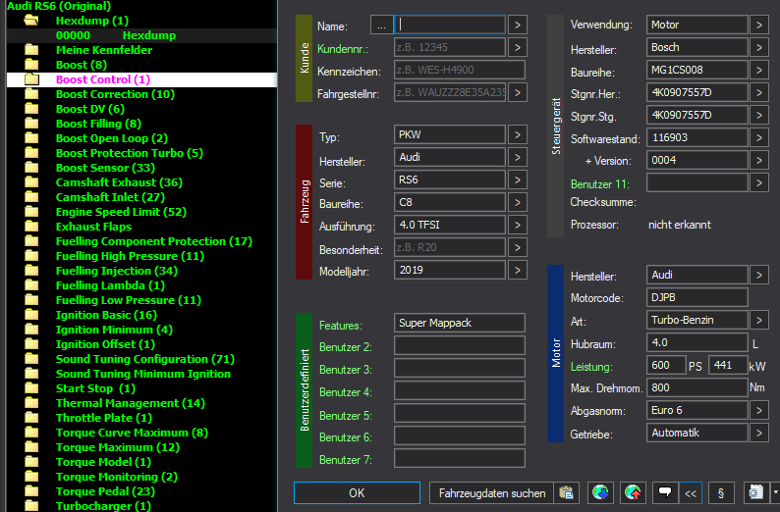Click the folder icon beside Start Stop (1)
This screenshot has height=512, width=780.
coord(31,388)
